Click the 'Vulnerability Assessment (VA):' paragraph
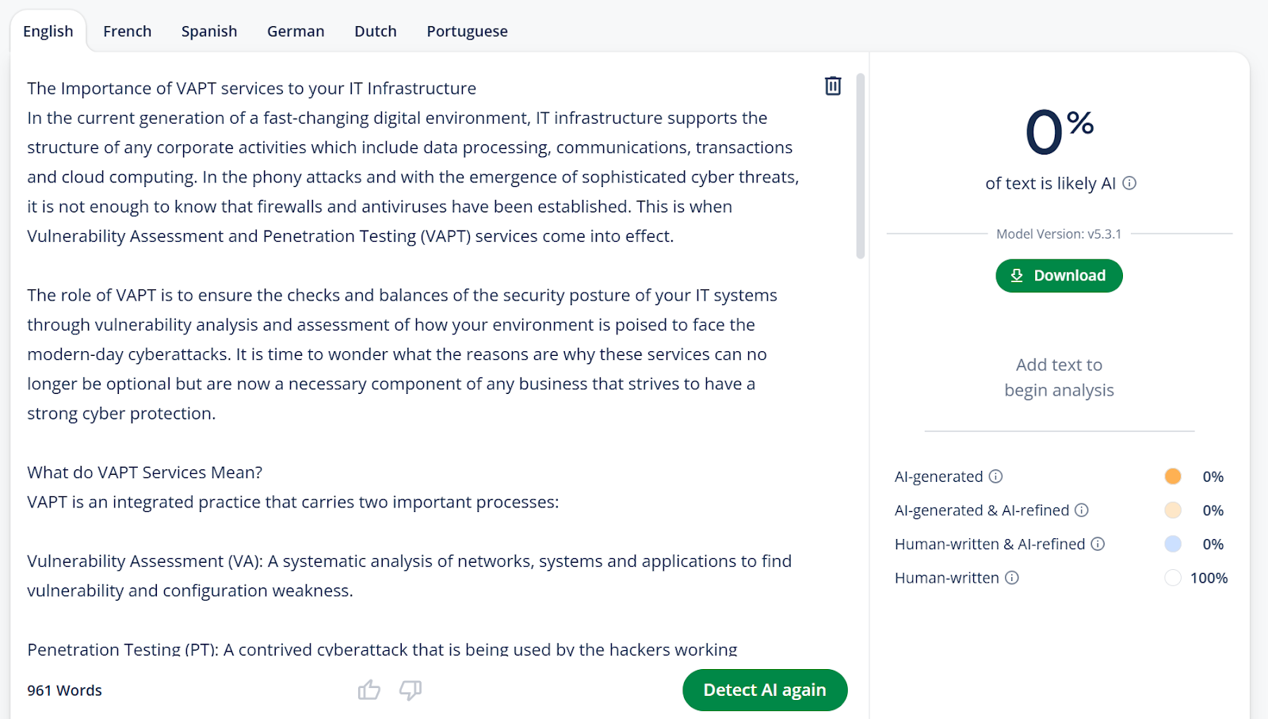Screen dimensions: 1268x719 (x=410, y=576)
